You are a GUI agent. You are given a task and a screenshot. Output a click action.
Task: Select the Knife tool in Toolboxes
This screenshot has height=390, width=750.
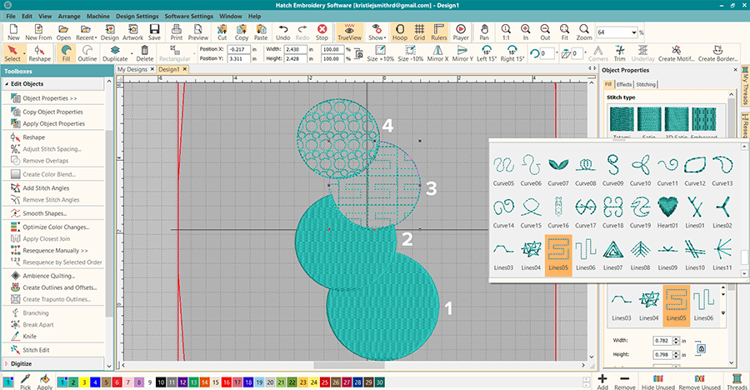(x=29, y=337)
